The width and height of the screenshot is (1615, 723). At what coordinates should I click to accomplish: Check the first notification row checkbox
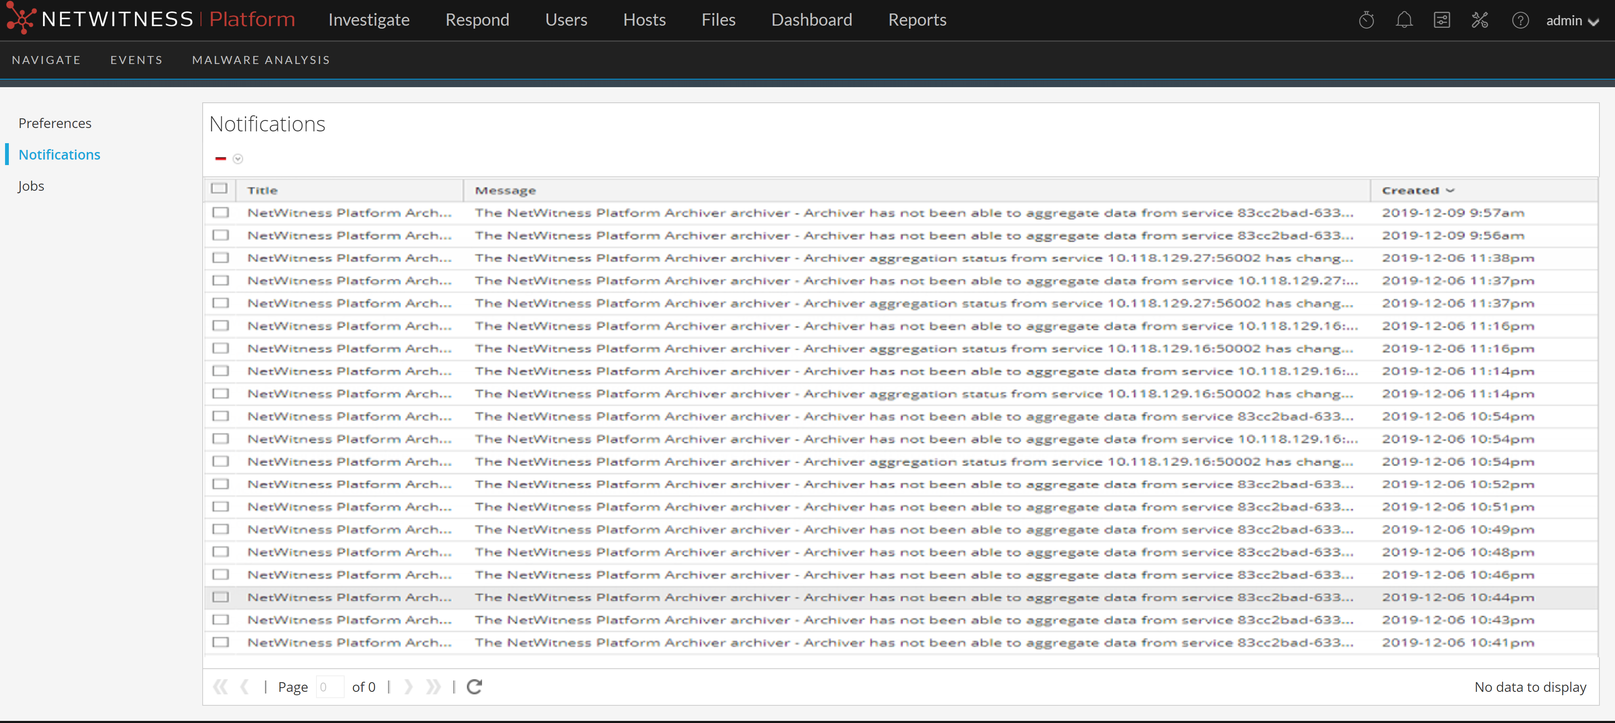pyautogui.click(x=220, y=212)
